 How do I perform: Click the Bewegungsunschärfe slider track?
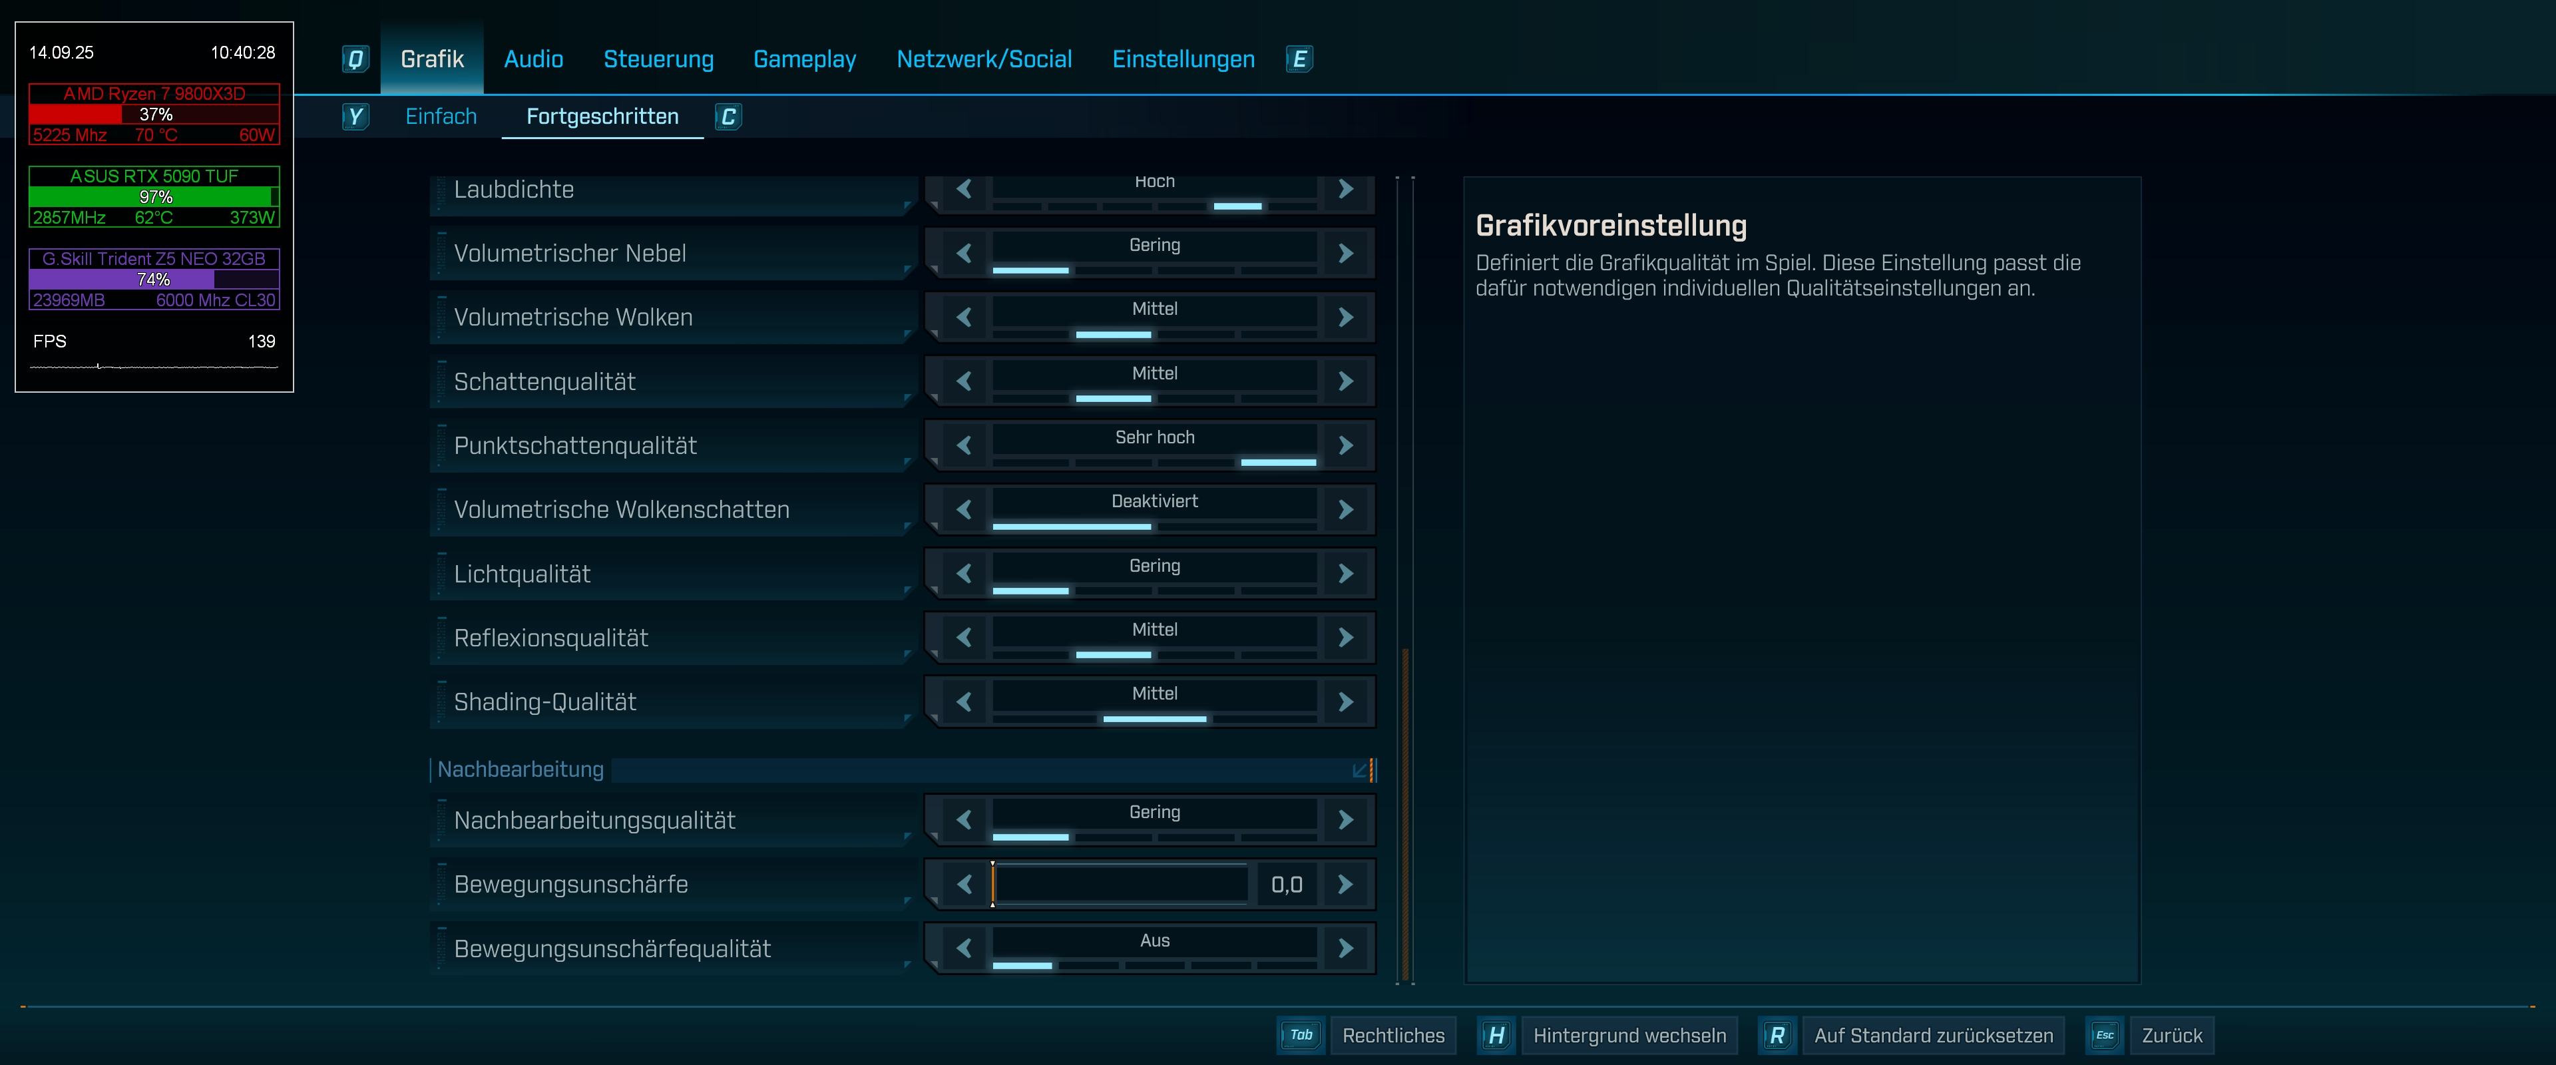point(1119,883)
